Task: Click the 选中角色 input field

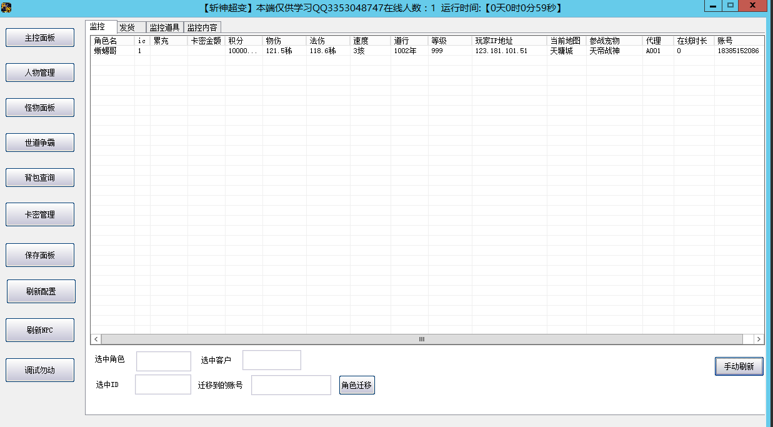Action: [x=163, y=361]
